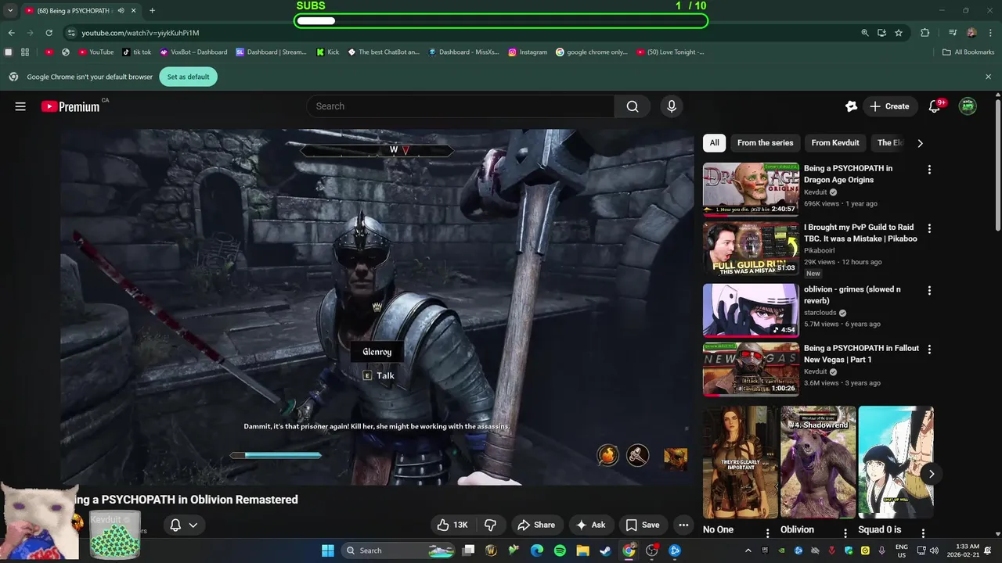
Task: Open options for No One short
Action: click(x=767, y=533)
